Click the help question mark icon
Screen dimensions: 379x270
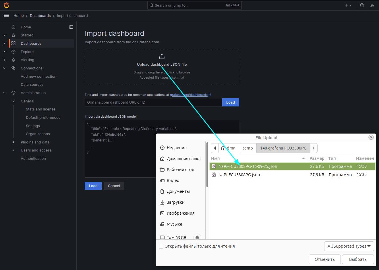pos(362,5)
